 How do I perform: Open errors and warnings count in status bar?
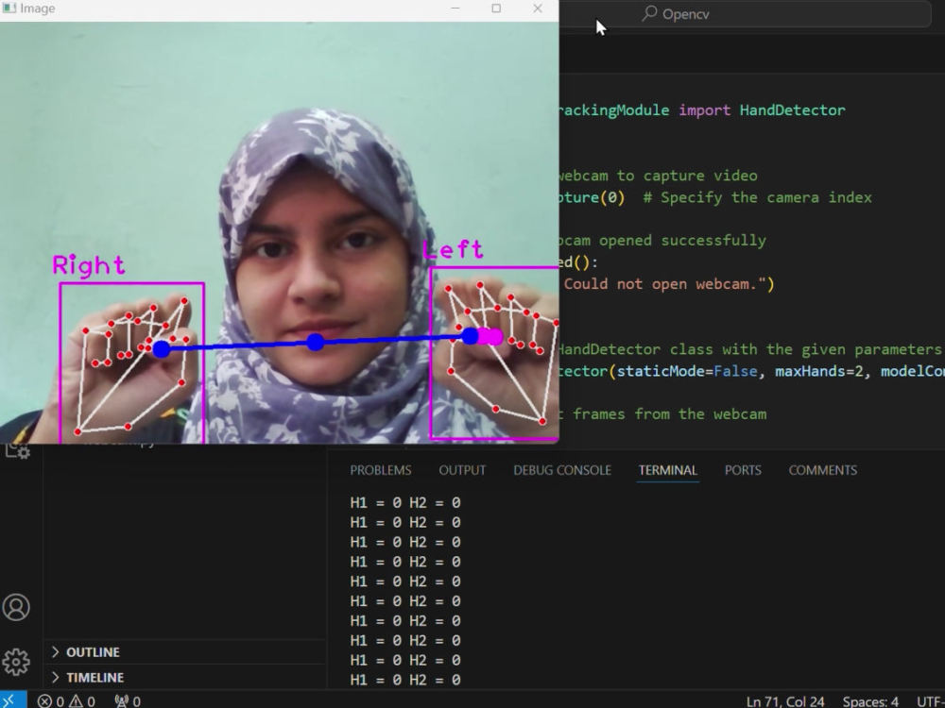pos(66,700)
